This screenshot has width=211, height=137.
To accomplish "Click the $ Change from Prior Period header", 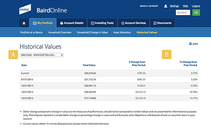I will pos(137,64).
